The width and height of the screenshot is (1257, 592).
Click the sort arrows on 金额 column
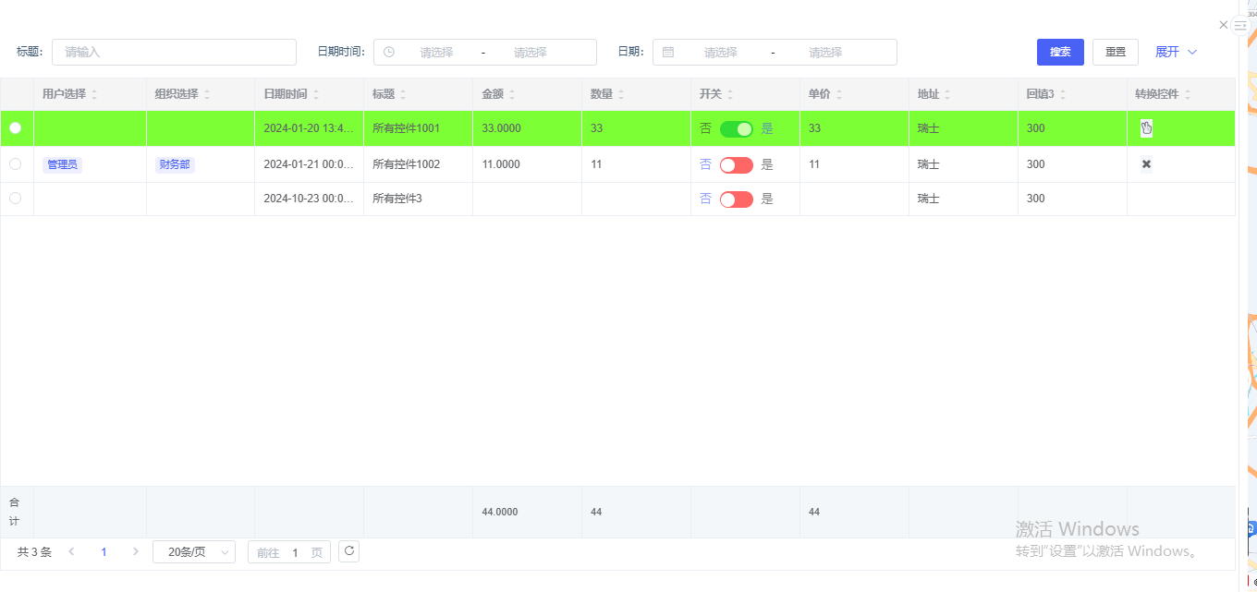[x=512, y=94]
